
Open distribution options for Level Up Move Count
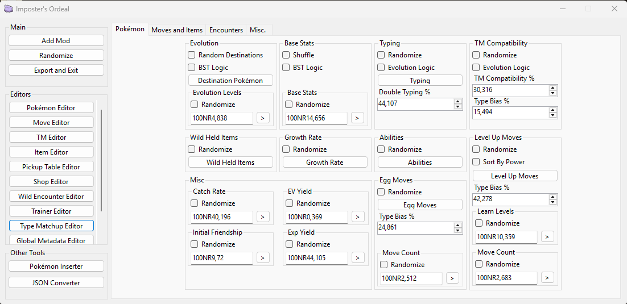[x=547, y=277]
